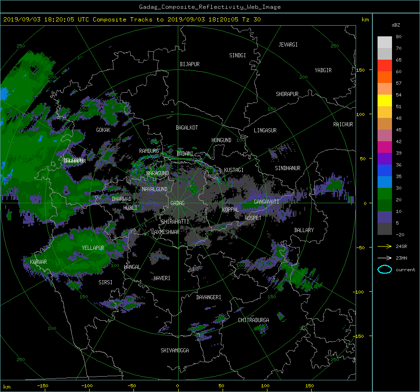Pick the blue 36 dBZ legend swatch
Screen dimensions: 420x392
385,170
